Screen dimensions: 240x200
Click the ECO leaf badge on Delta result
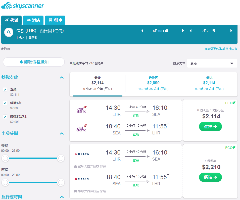(230, 148)
